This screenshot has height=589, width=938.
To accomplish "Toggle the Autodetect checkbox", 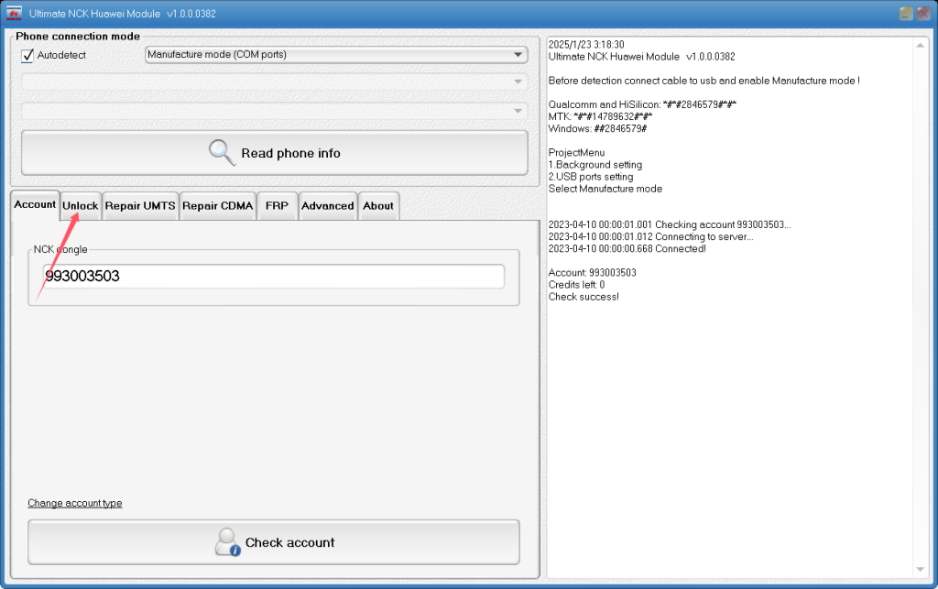I will [x=27, y=56].
